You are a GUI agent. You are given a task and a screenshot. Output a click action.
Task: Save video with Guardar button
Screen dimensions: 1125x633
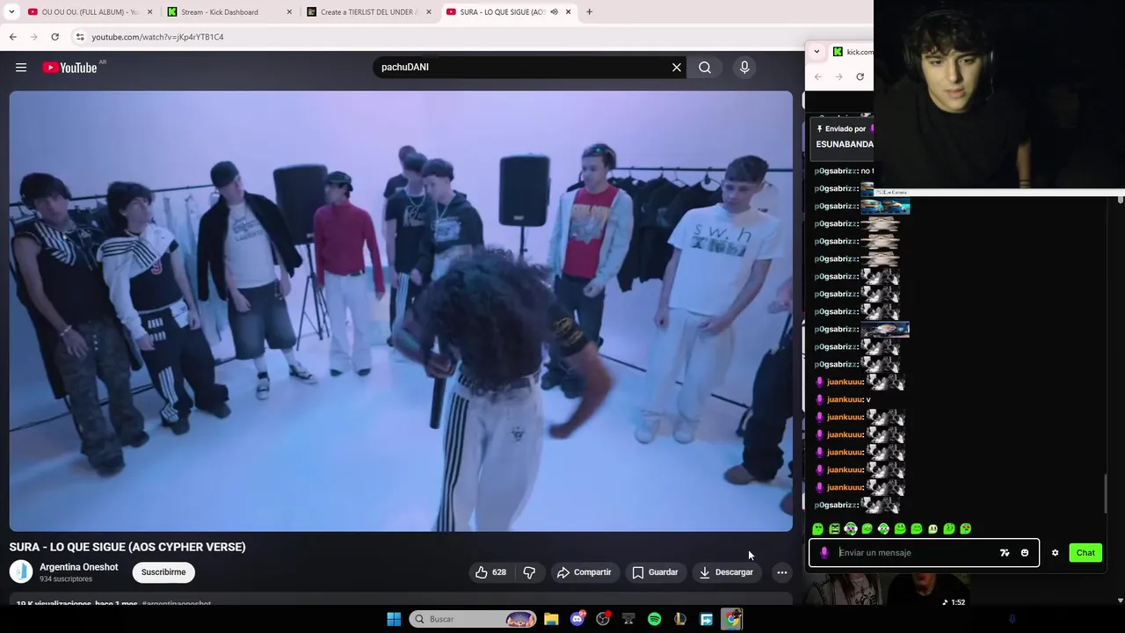click(655, 572)
